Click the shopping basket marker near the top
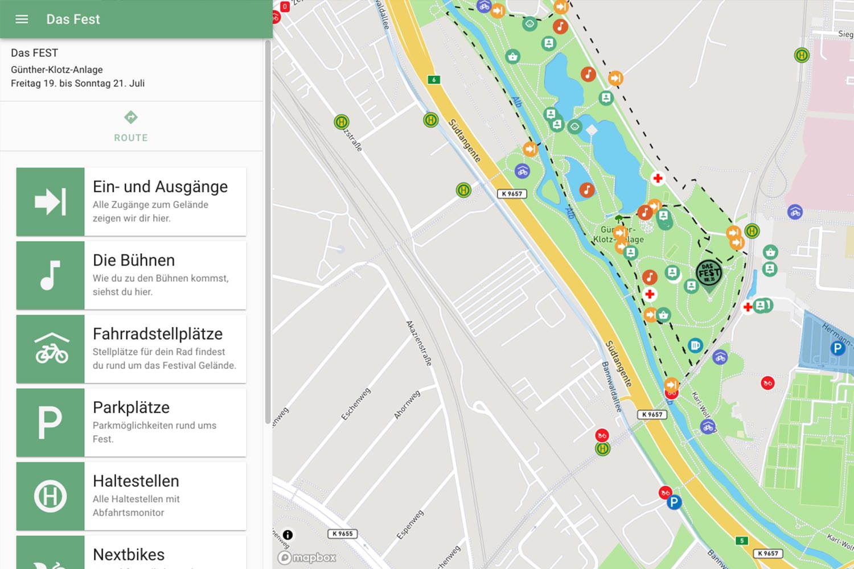The width and height of the screenshot is (854, 569). coord(512,56)
